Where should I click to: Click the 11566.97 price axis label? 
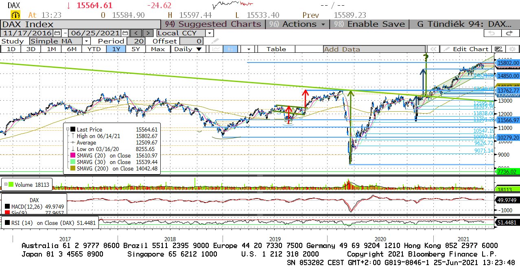tap(507, 120)
